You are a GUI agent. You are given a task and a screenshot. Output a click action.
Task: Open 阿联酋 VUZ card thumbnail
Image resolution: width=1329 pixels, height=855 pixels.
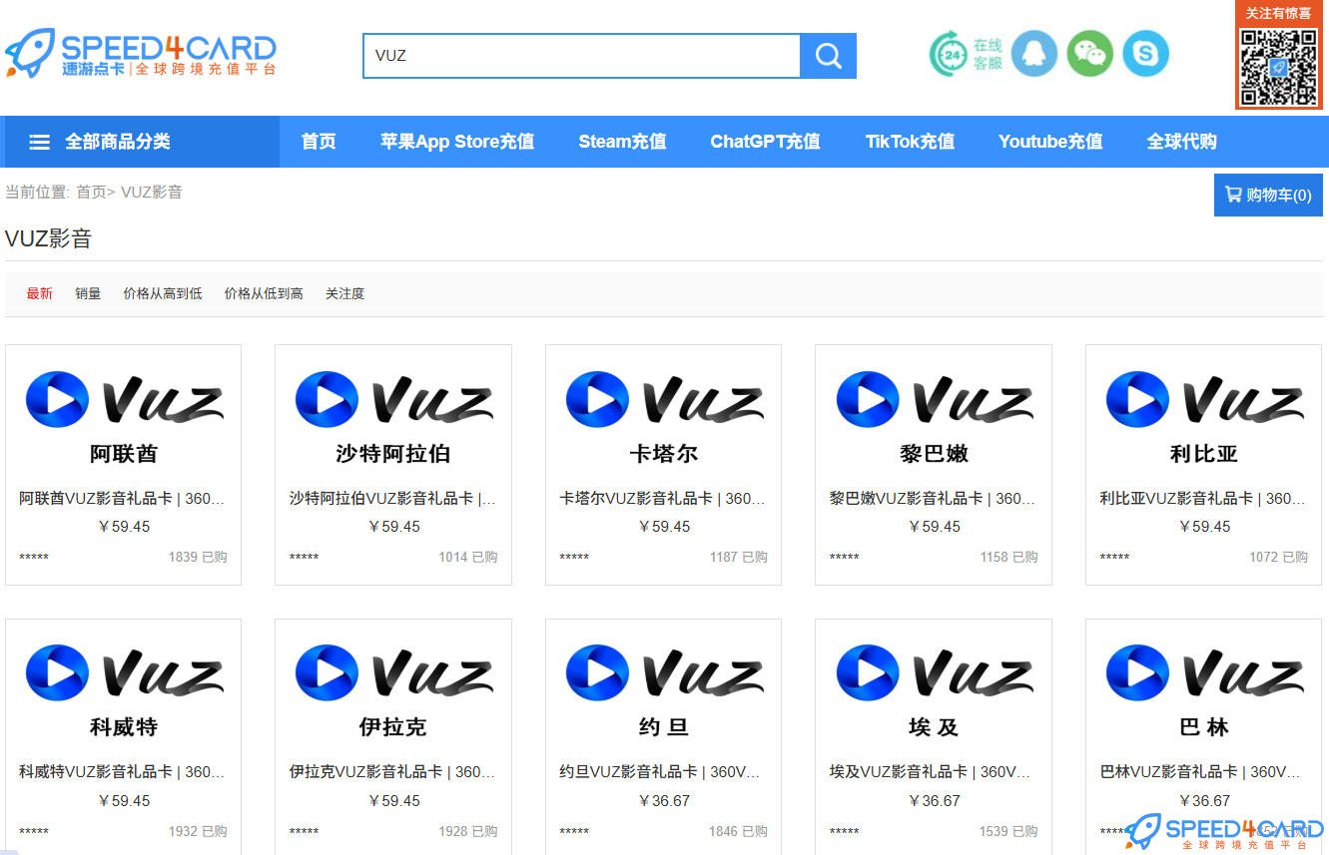(x=124, y=416)
